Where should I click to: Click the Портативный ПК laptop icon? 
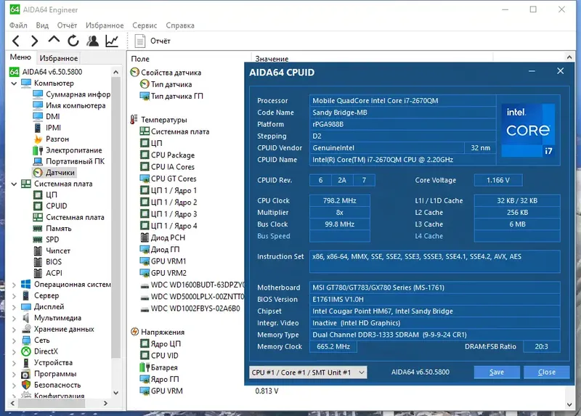pos(38,161)
